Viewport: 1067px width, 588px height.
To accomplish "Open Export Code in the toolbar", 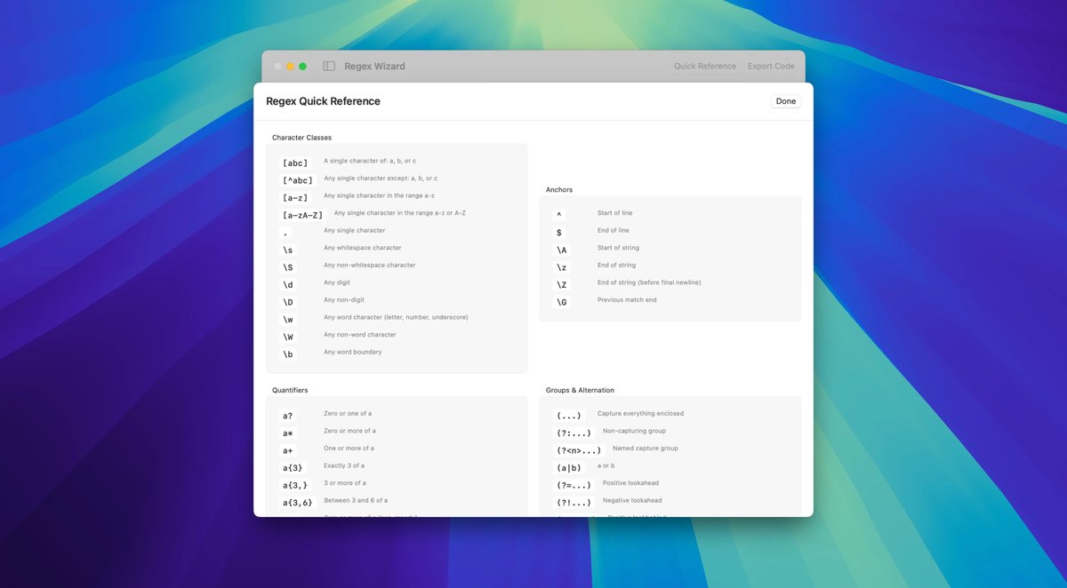I will coord(770,66).
